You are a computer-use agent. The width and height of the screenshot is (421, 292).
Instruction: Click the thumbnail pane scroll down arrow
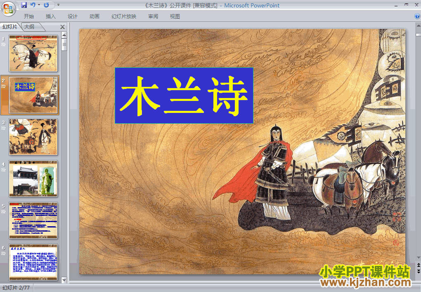(64, 280)
